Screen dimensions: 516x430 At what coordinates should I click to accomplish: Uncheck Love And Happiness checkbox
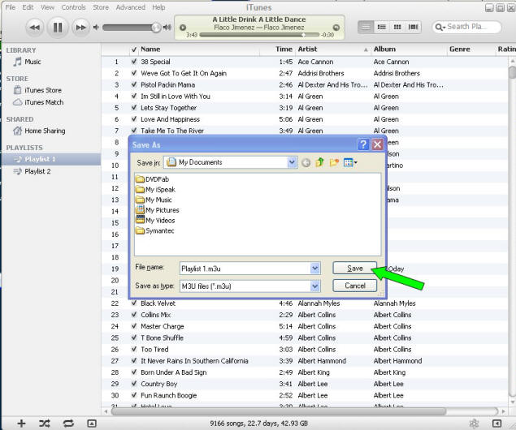point(134,119)
